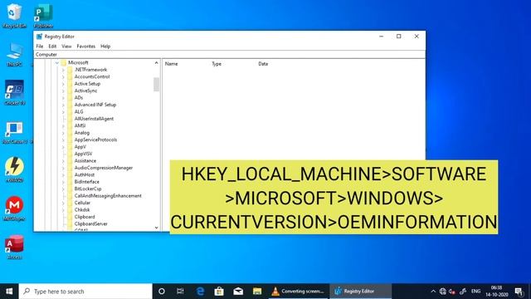Click the tree pane scrollbar thumb
The height and width of the screenshot is (299, 531).
(156, 85)
